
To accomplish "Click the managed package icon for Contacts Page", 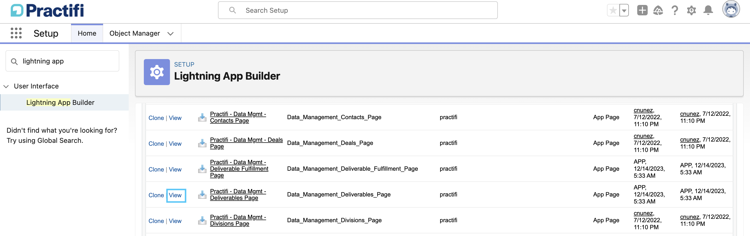I will (202, 117).
